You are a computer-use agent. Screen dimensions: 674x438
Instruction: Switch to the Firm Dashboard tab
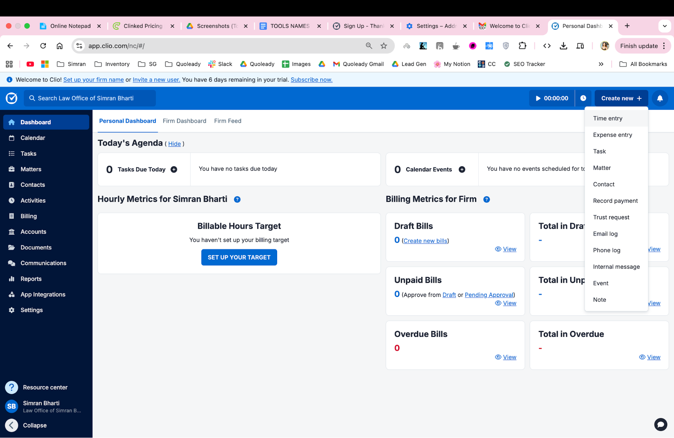tap(184, 121)
